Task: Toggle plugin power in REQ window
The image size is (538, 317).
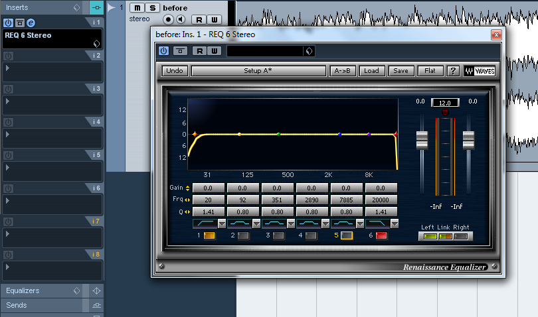Action: click(163, 50)
